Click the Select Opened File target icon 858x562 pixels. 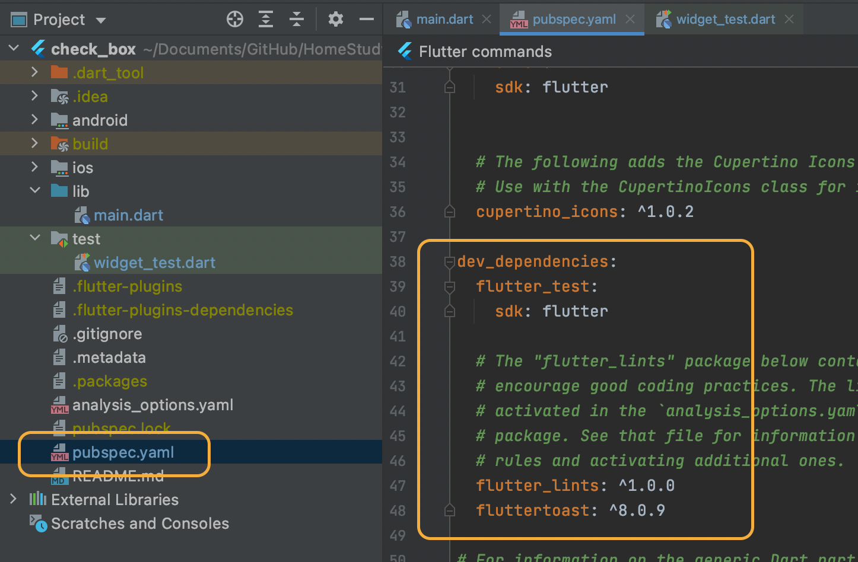coord(235,20)
